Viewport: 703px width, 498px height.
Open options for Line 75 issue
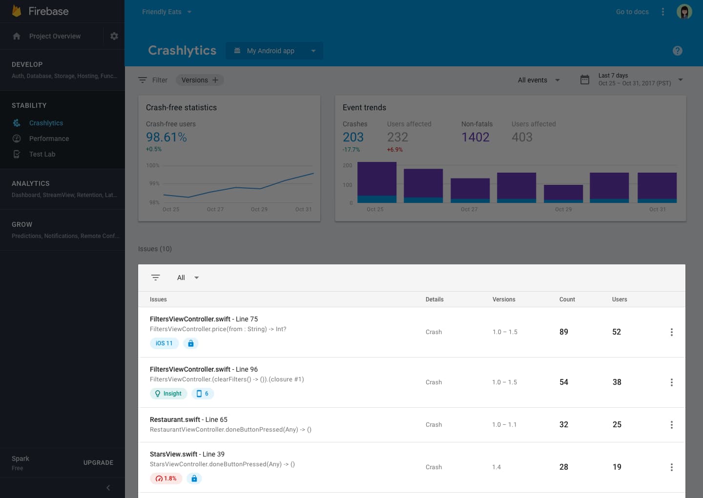pyautogui.click(x=672, y=332)
